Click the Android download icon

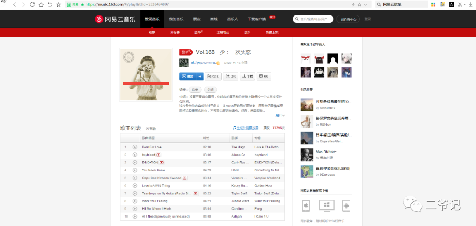[346, 206]
